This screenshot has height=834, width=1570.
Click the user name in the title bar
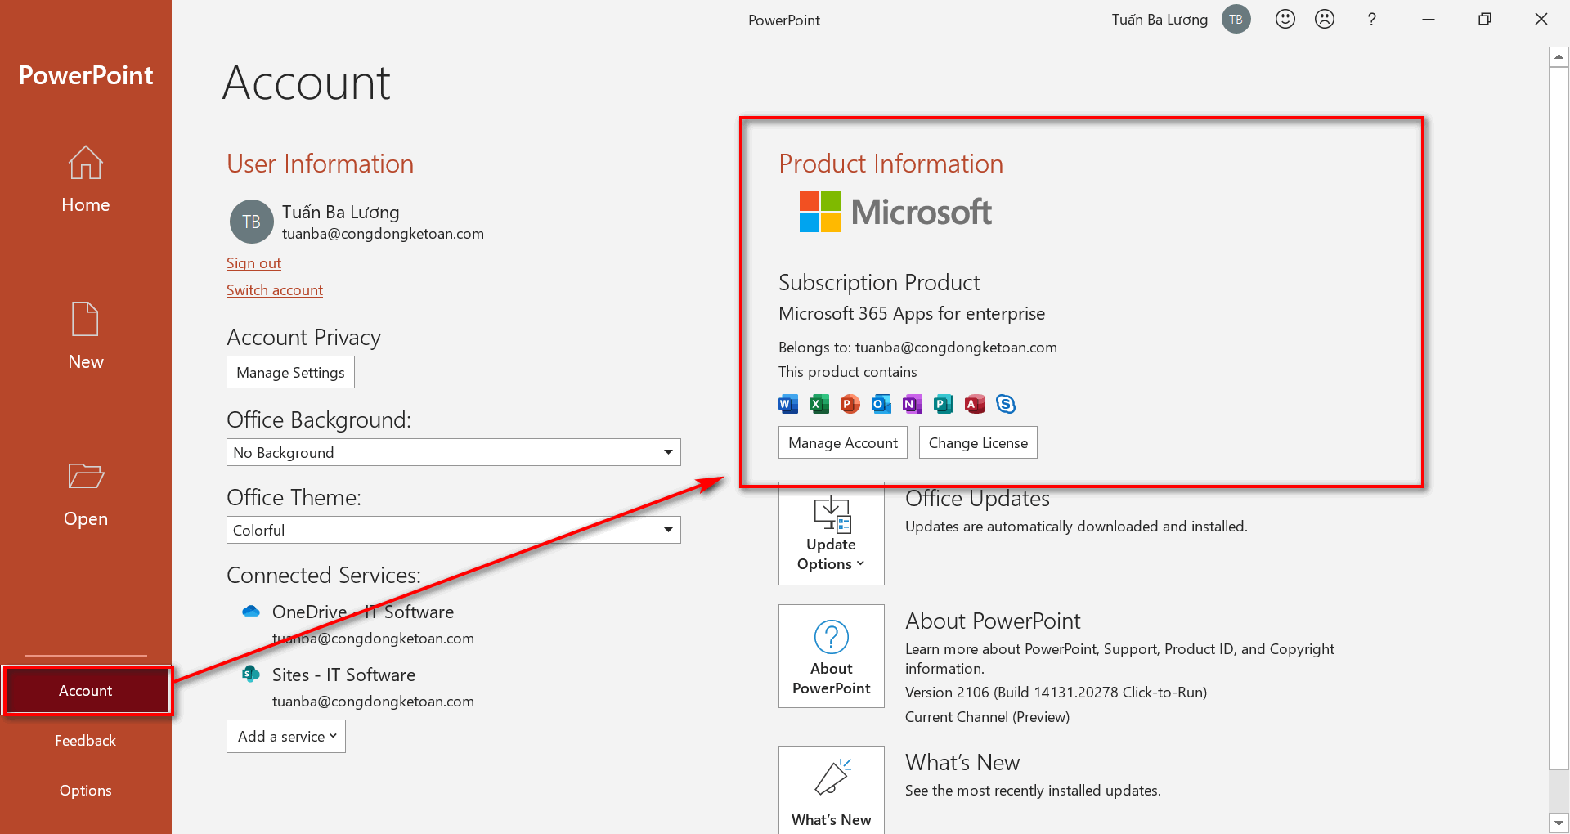pos(1160,20)
